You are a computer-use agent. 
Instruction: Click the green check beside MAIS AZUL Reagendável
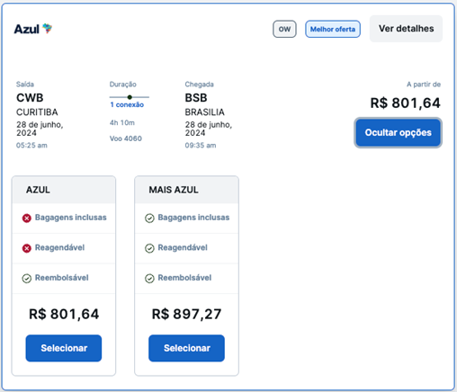point(149,248)
